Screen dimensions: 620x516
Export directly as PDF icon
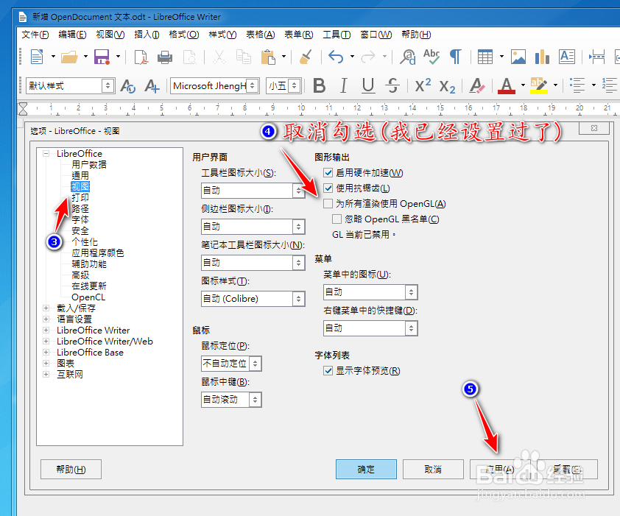(141, 57)
